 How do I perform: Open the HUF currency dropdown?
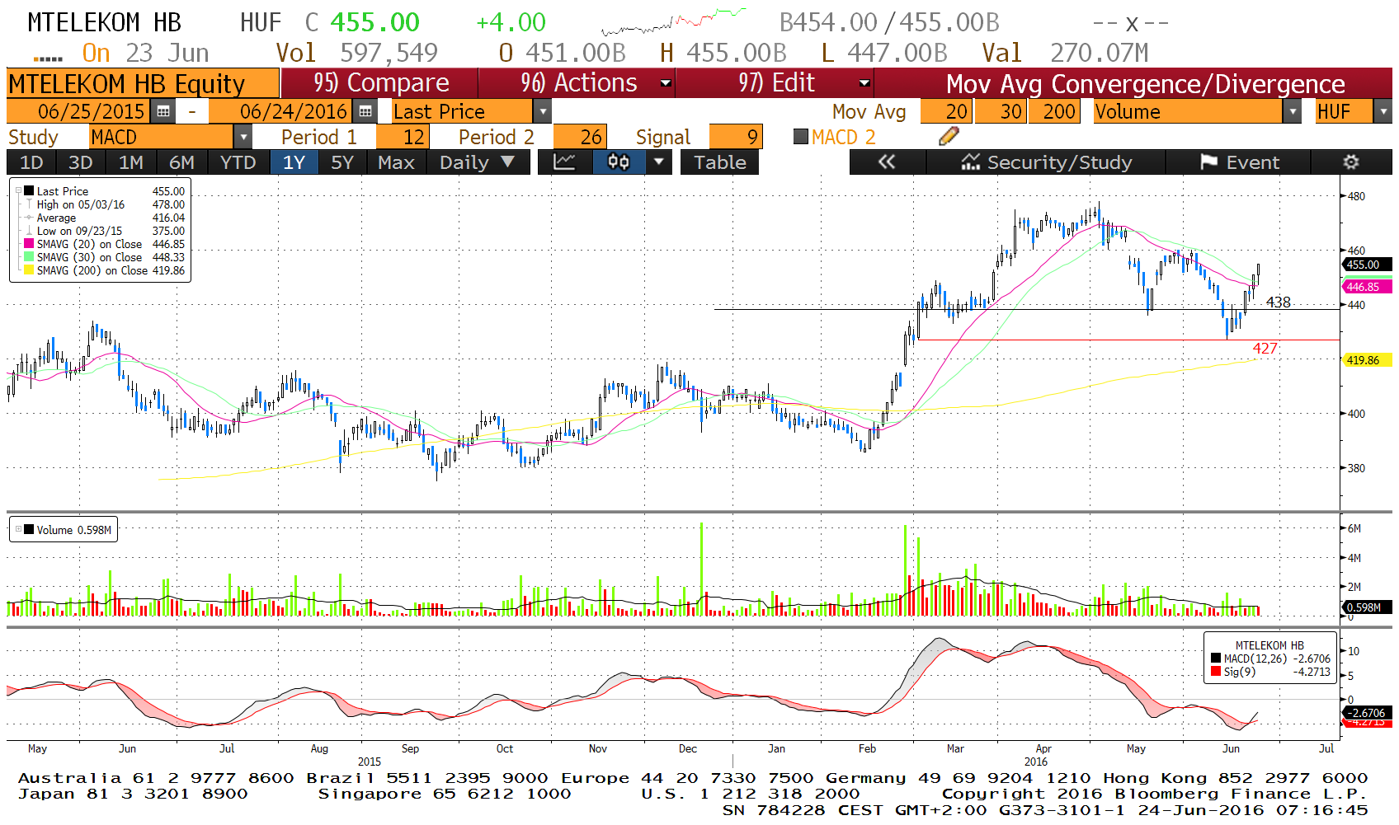point(1383,111)
